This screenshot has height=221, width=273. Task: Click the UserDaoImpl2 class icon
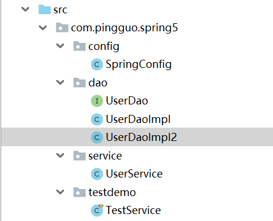97,137
